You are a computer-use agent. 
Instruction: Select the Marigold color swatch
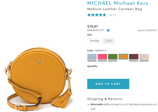point(123,57)
